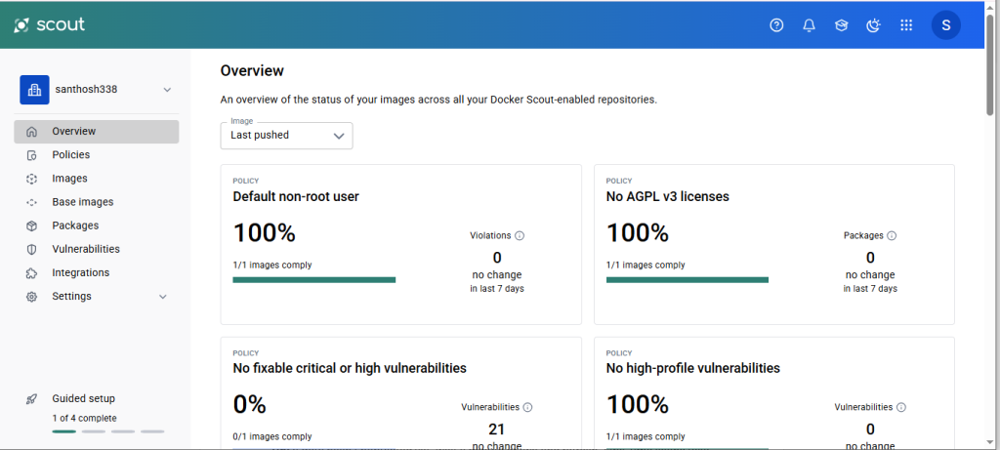Open the notifications bell
Screen dimensions: 1000x450
(809, 25)
